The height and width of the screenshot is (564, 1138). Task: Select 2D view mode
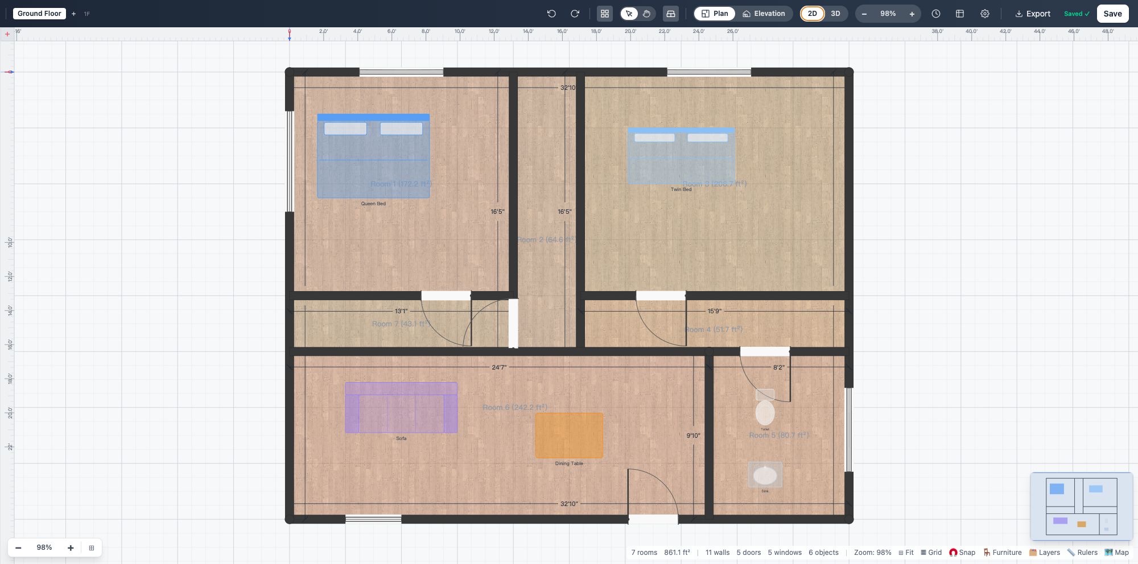pyautogui.click(x=813, y=14)
